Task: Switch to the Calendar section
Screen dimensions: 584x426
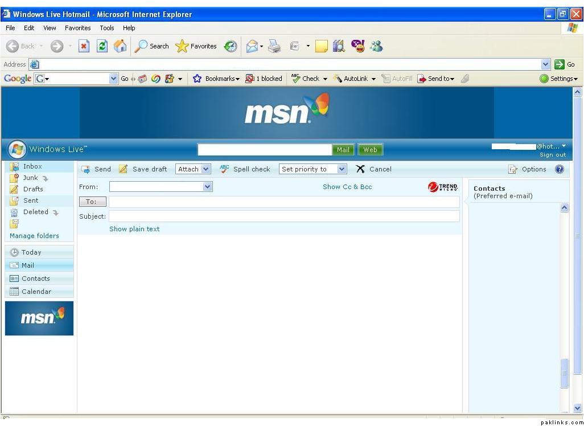Action: [36, 292]
